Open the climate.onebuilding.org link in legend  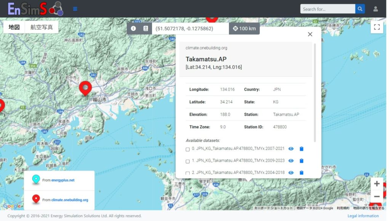pyautogui.click(x=70, y=200)
